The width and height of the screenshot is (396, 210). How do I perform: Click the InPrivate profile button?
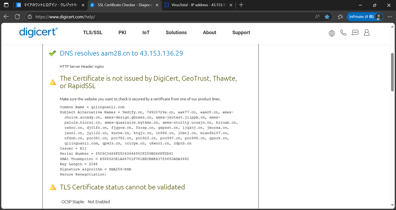click(x=365, y=16)
